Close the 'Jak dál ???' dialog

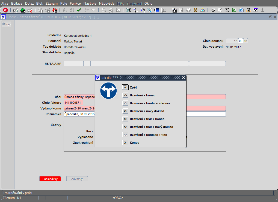coord(184,78)
